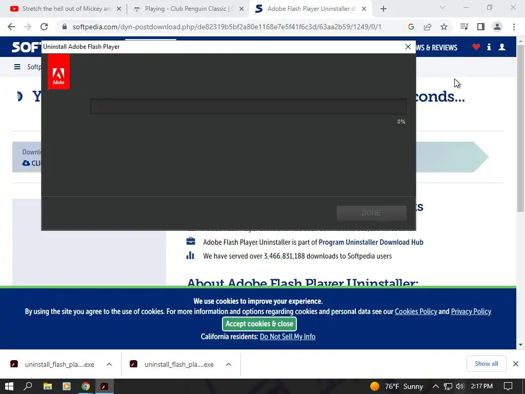Accept cookies and close banner

259,324
